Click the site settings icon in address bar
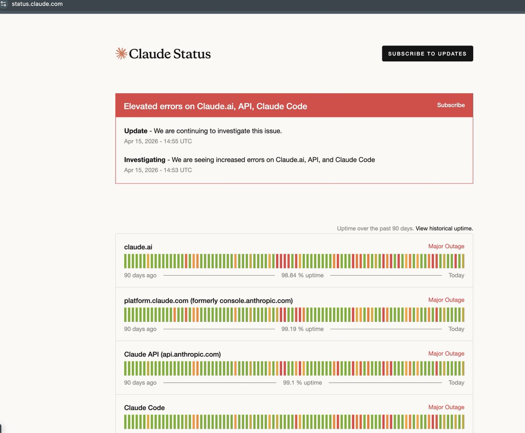525x433 pixels. pyautogui.click(x=4, y=4)
